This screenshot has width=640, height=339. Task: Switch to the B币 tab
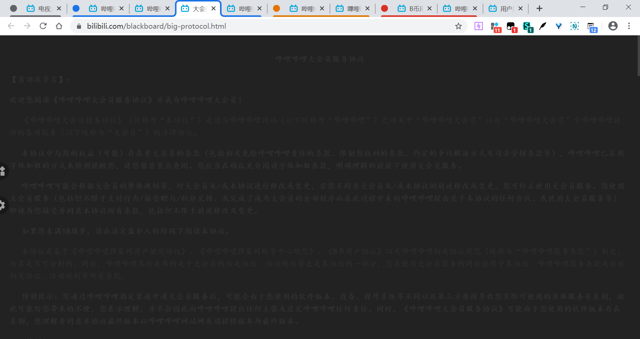point(413,8)
